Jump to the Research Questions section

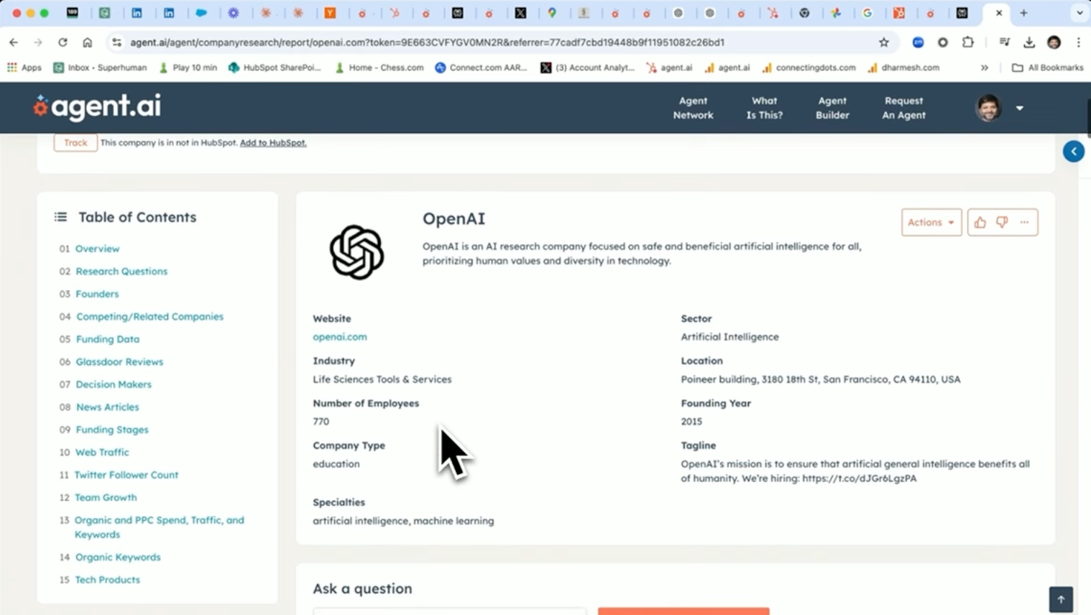pyautogui.click(x=121, y=271)
